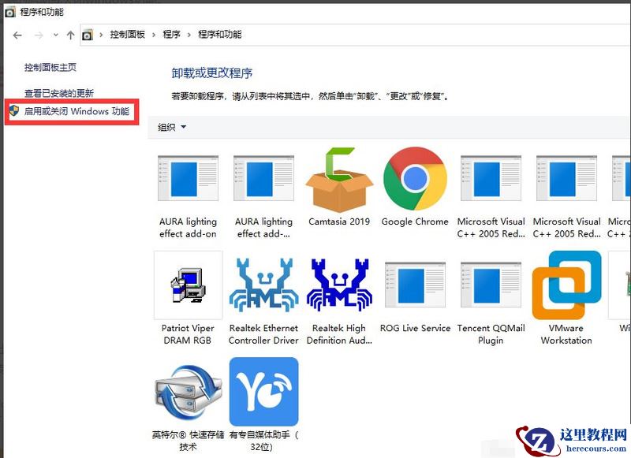This screenshot has width=631, height=458.
Task: Open Google Chrome entry in program list
Action: point(414,181)
